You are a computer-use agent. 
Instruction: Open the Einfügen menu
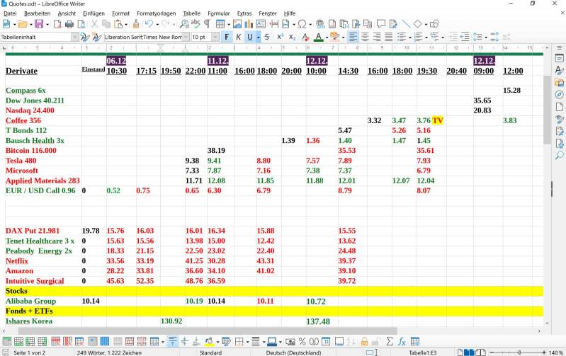click(x=94, y=13)
